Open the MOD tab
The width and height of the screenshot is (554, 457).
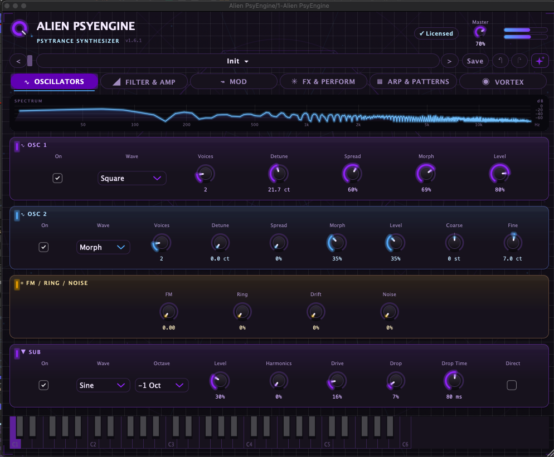(x=234, y=82)
